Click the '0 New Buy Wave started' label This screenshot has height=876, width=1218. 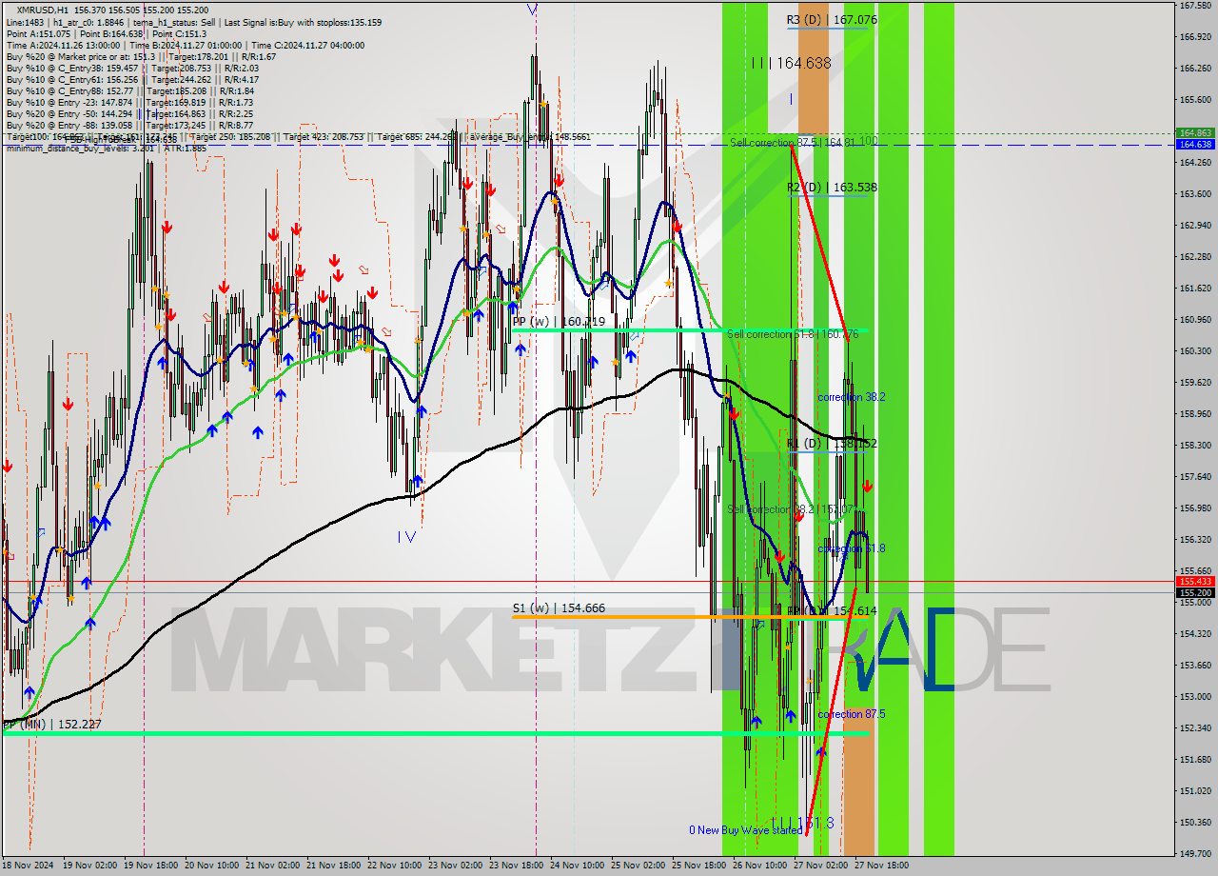(x=746, y=830)
